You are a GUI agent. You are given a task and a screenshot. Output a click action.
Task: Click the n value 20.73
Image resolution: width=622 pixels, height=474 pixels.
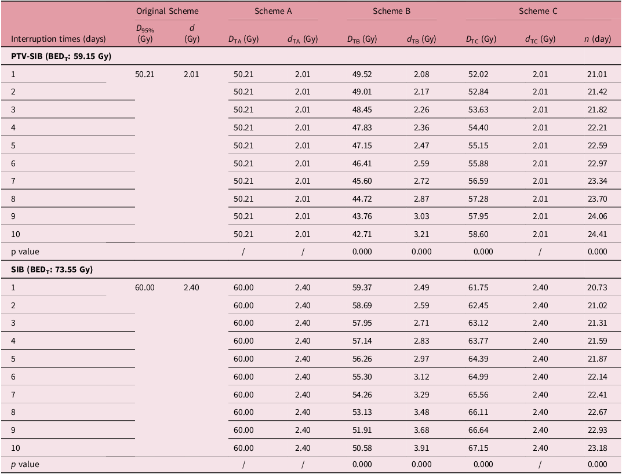tap(597, 288)
